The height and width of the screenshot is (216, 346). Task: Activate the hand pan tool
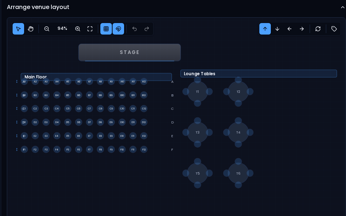[31, 29]
